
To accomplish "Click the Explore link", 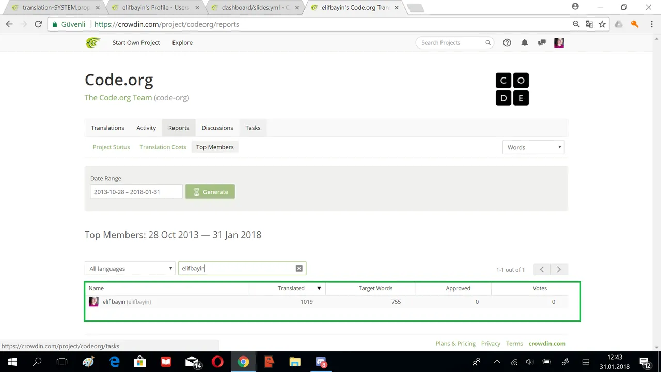I will coord(182,43).
